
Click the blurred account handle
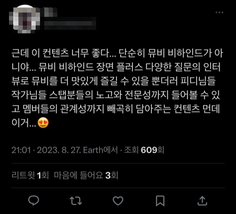pos(70,24)
